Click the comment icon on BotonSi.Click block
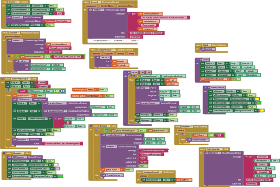The image size is (280, 187). [x=90, y=126]
